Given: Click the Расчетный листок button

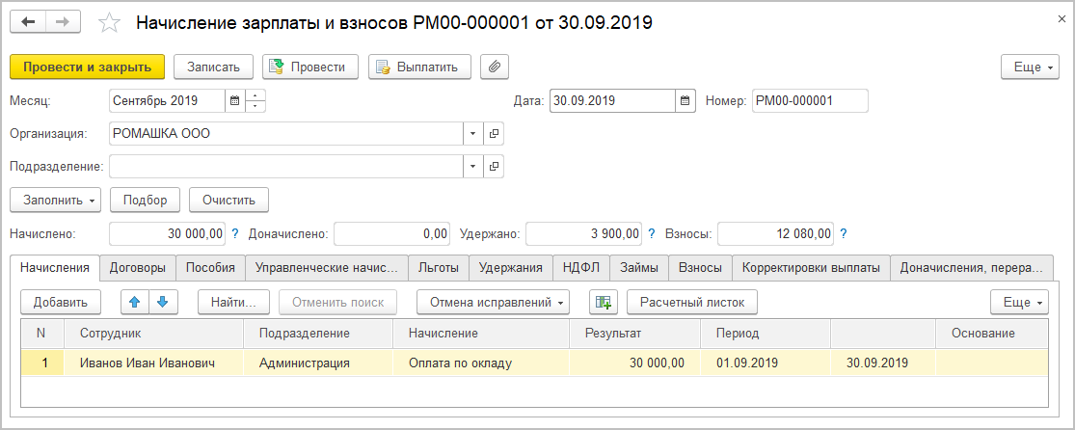Looking at the screenshot, I should pyautogui.click(x=692, y=302).
